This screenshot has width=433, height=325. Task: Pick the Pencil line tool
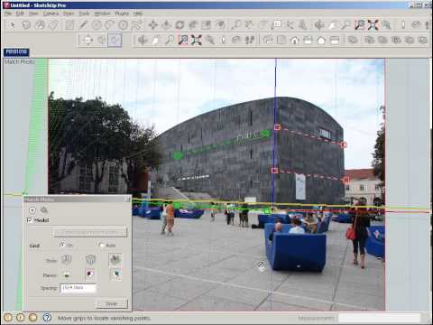click(x=83, y=25)
